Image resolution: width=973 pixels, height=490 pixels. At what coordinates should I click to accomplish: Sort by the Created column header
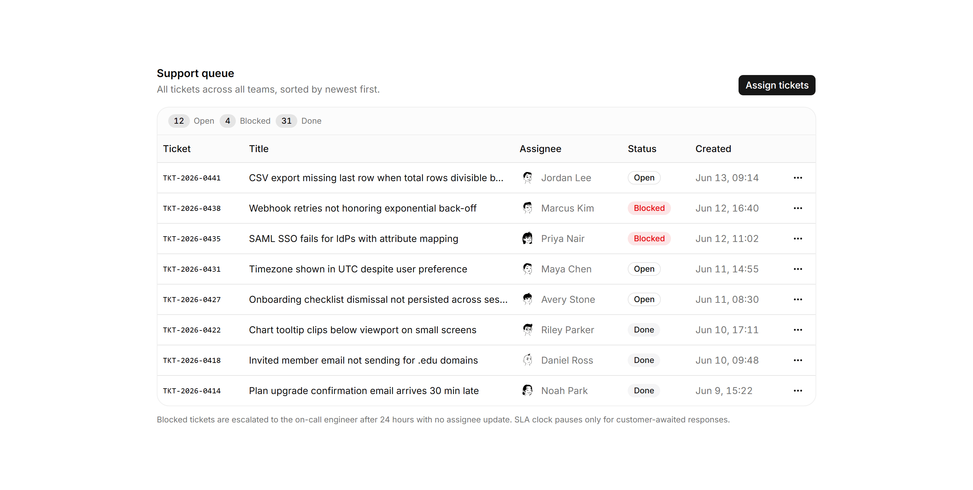point(713,149)
